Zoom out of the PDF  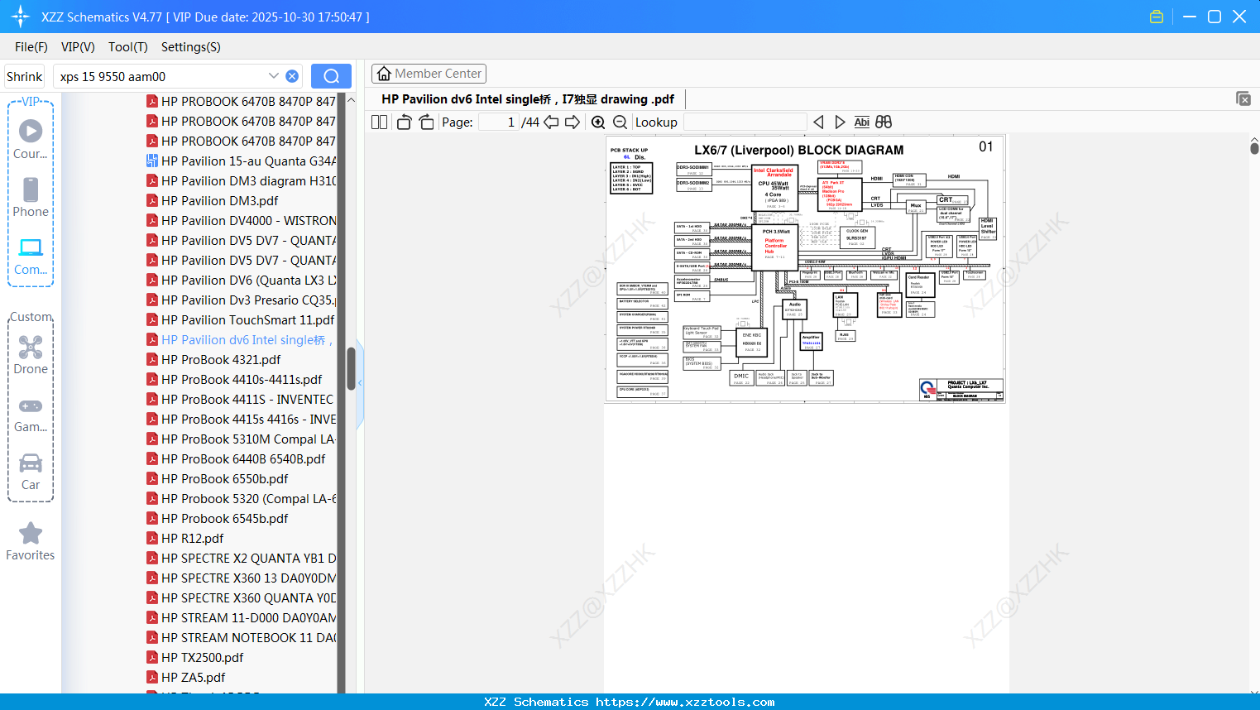[620, 122]
